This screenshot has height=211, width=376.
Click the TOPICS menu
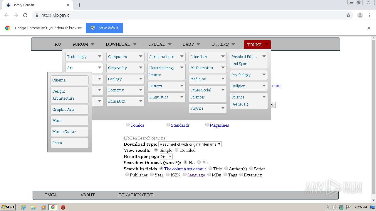pos(257,45)
